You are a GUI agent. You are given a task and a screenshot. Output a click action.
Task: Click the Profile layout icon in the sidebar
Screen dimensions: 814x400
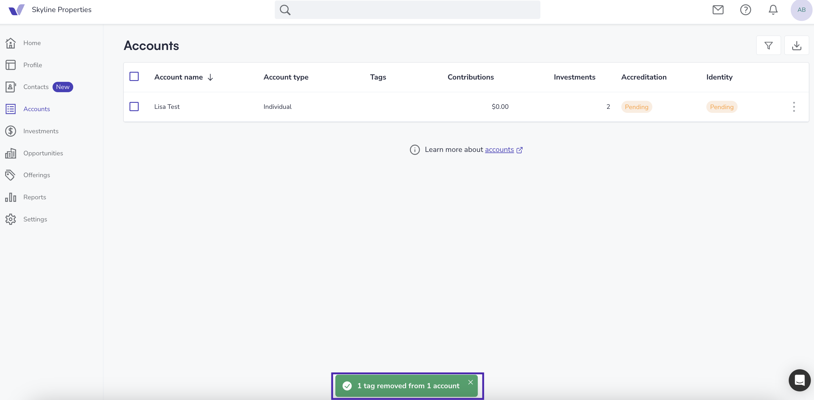(x=10, y=65)
